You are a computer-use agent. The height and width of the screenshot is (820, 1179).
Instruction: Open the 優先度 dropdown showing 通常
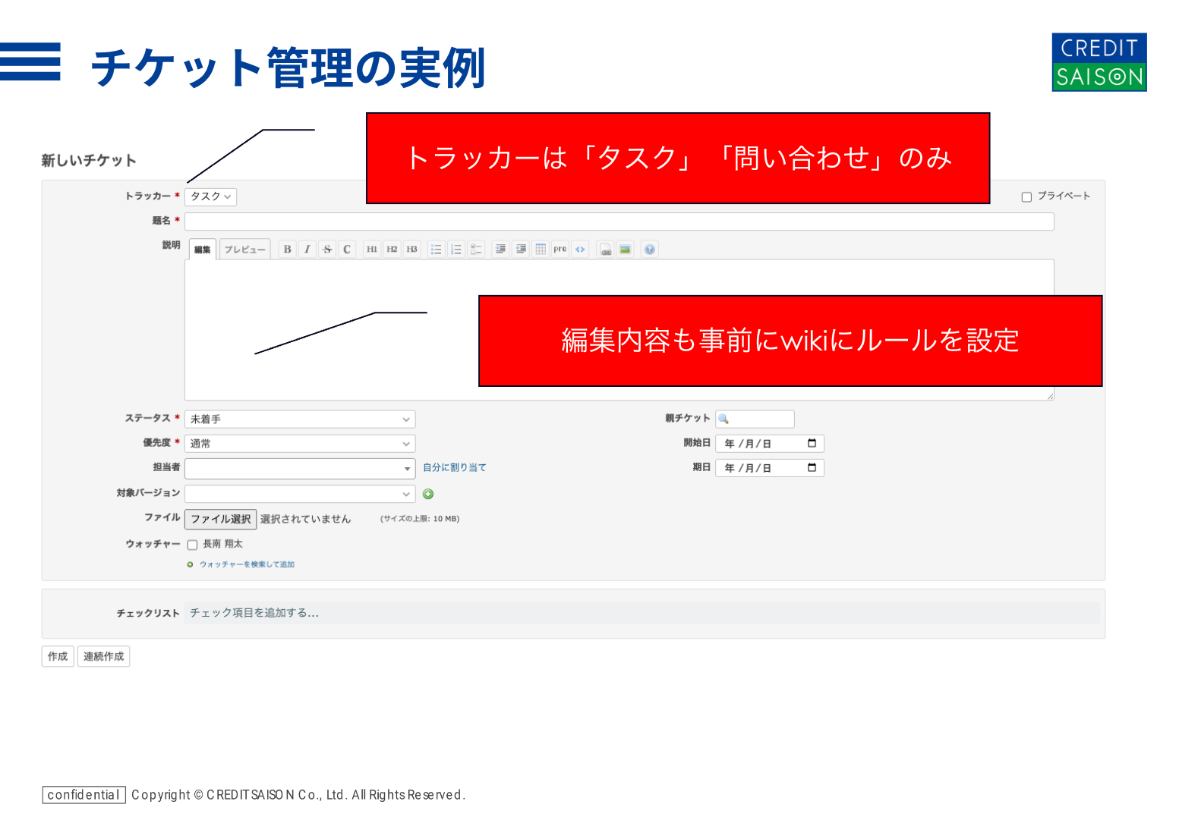[300, 444]
